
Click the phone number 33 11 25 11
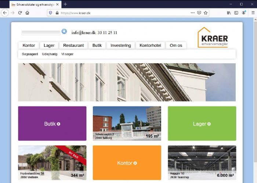click(x=107, y=33)
